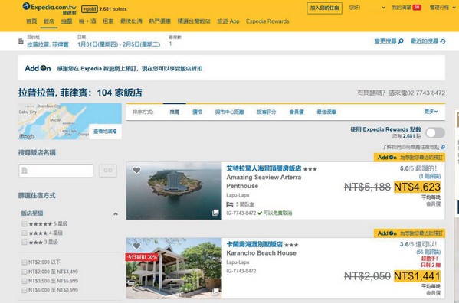Open the 更多 sort options dropdown
The width and height of the screenshot is (459, 303).
431,112
